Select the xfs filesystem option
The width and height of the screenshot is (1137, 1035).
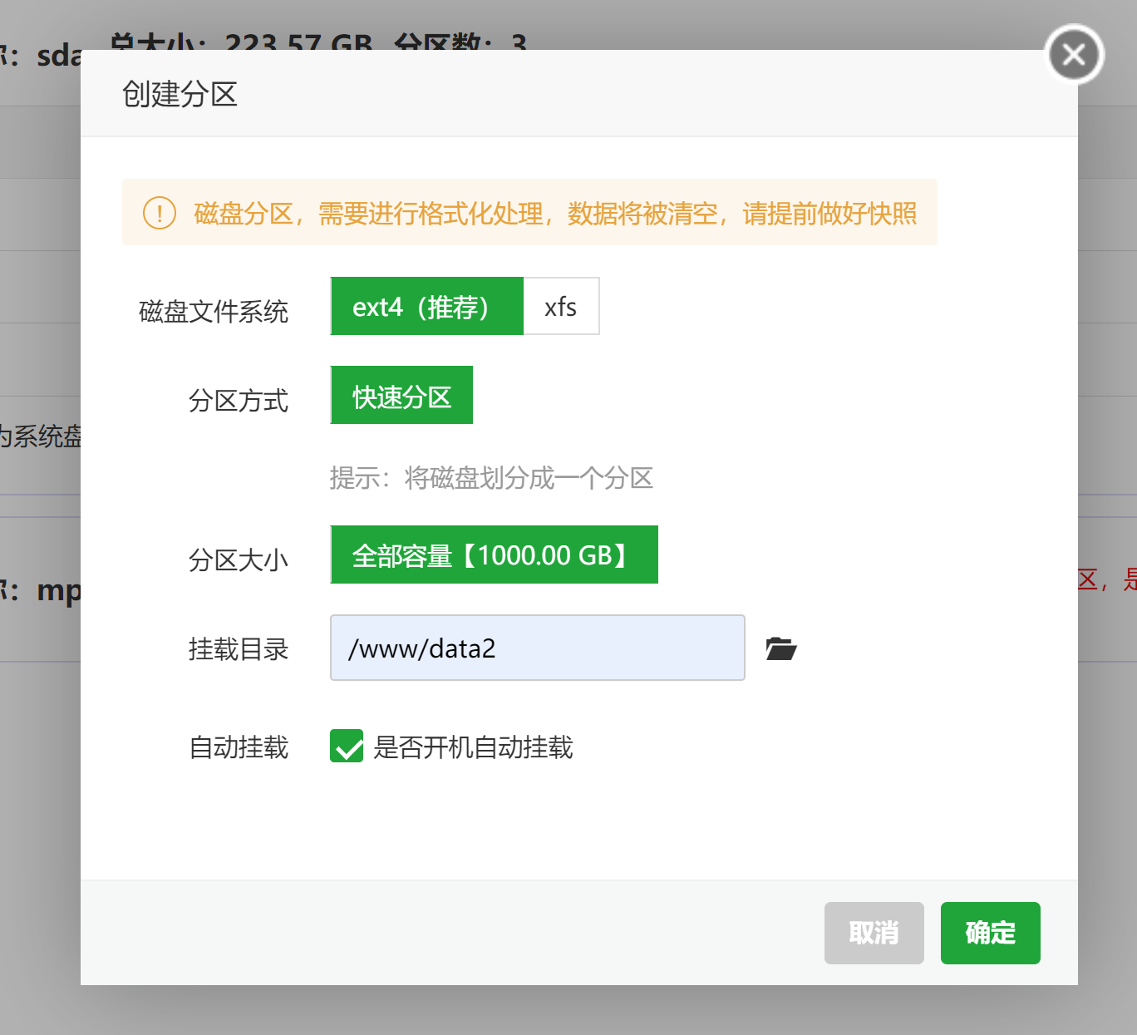tap(561, 306)
